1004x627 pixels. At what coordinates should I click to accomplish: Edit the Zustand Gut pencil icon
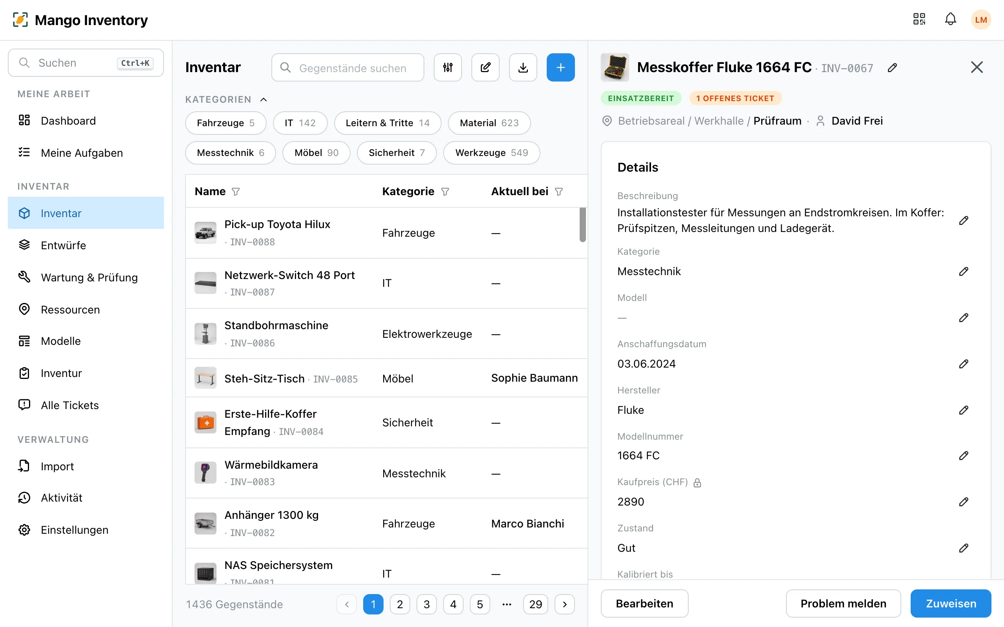963,548
